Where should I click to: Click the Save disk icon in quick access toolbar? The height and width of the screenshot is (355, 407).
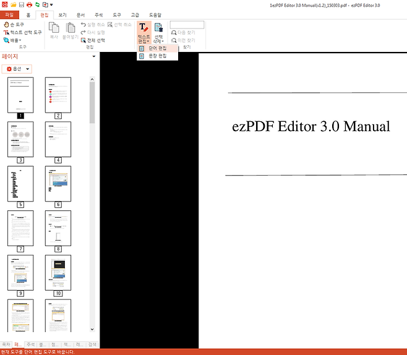pyautogui.click(x=22, y=5)
